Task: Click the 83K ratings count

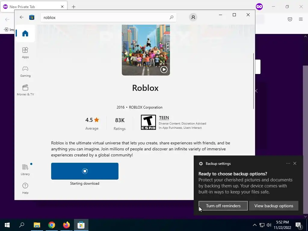Action: click(120, 120)
